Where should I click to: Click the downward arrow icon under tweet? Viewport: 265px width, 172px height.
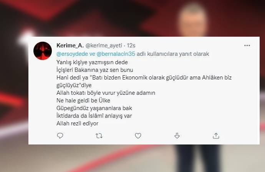pos(177,136)
